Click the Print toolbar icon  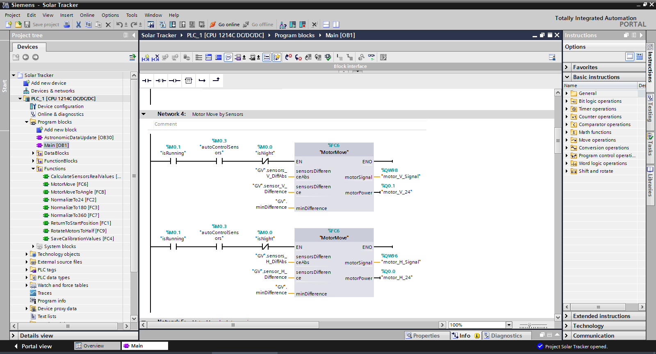click(67, 25)
